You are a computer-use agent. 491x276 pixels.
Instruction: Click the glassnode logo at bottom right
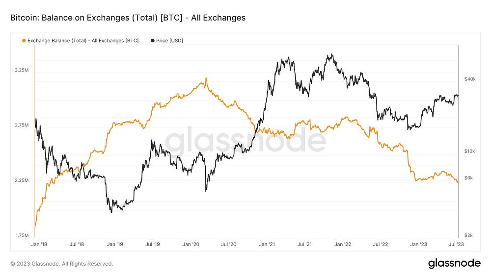[454, 263]
